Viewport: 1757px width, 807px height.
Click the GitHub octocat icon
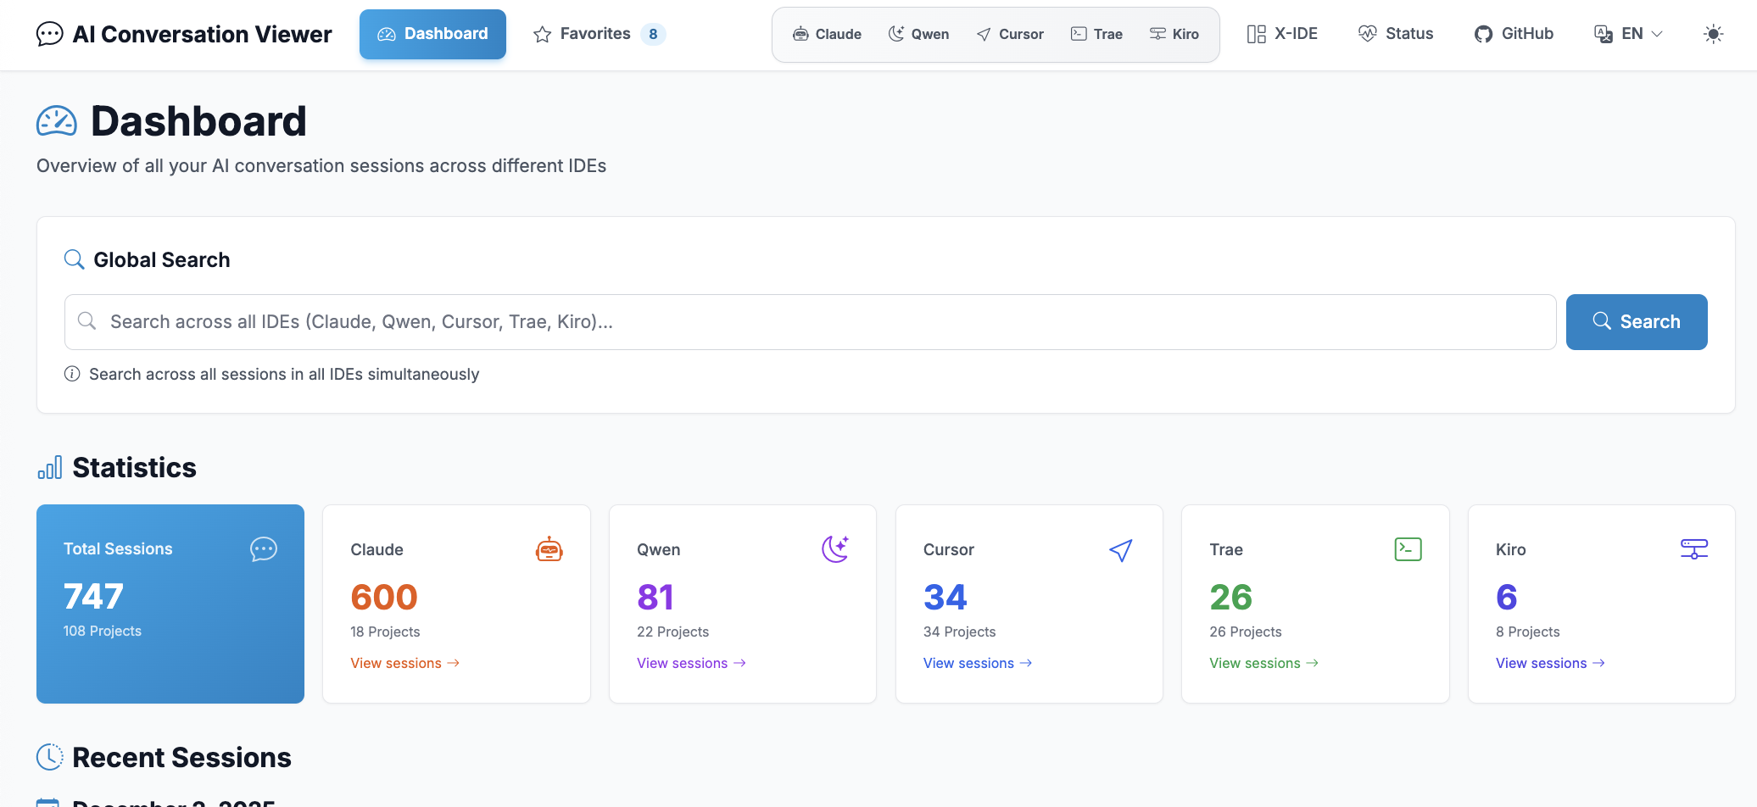click(x=1483, y=34)
